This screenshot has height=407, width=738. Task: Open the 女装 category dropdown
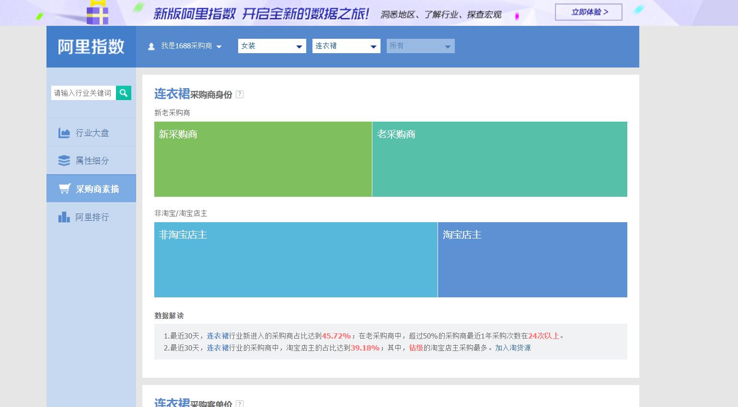tap(272, 46)
